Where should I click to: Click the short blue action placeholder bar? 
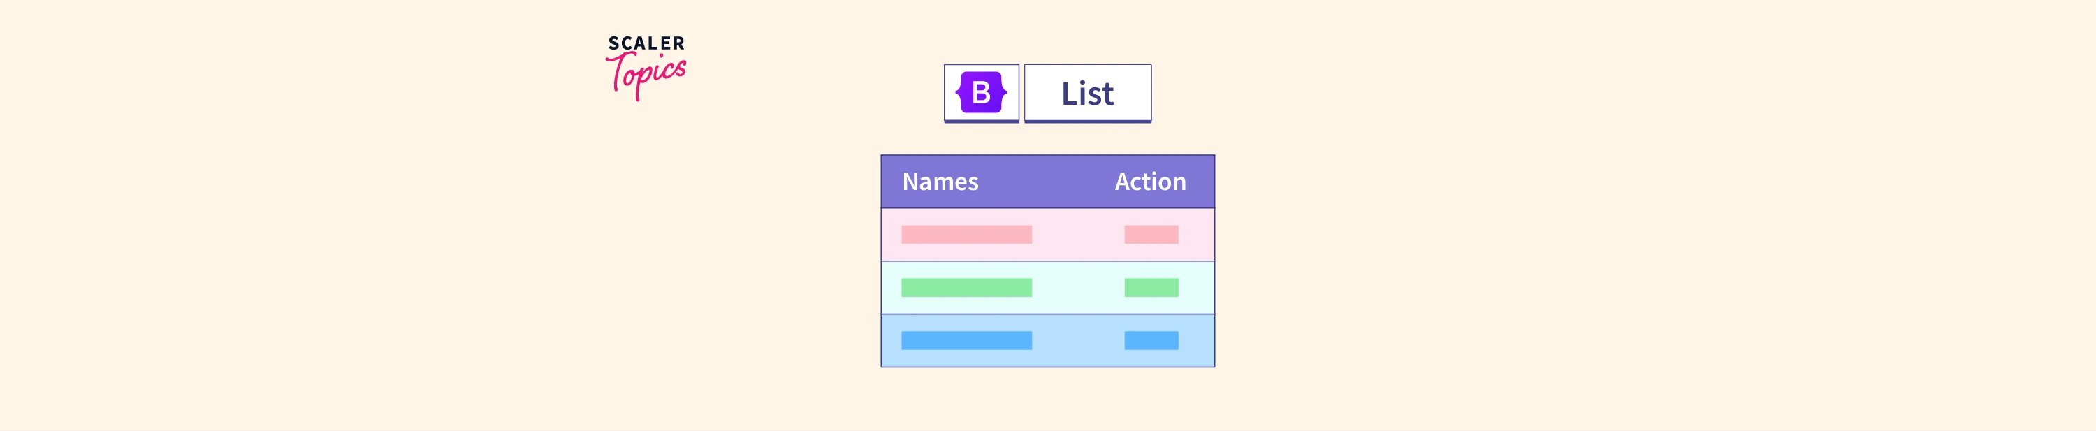click(x=1151, y=341)
